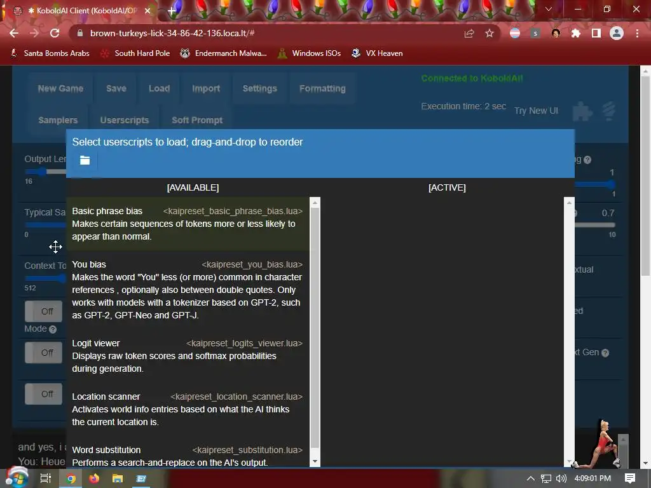Open the Import menu
Screen dimensions: 651x488
206,88
